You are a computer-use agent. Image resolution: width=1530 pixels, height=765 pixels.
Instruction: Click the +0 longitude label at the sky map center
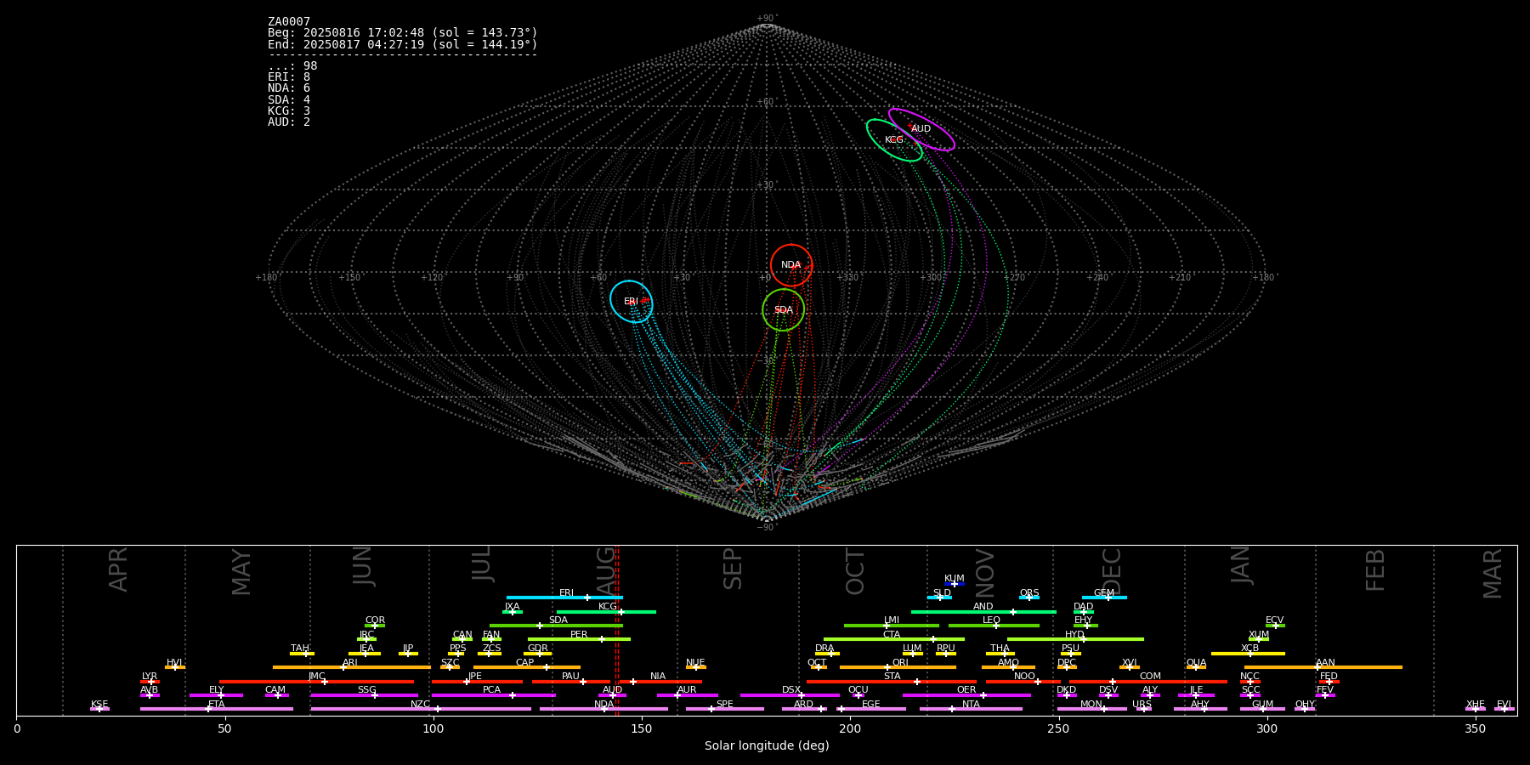[x=765, y=278]
